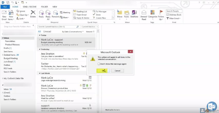Collapse the Yesterday group

40,49
